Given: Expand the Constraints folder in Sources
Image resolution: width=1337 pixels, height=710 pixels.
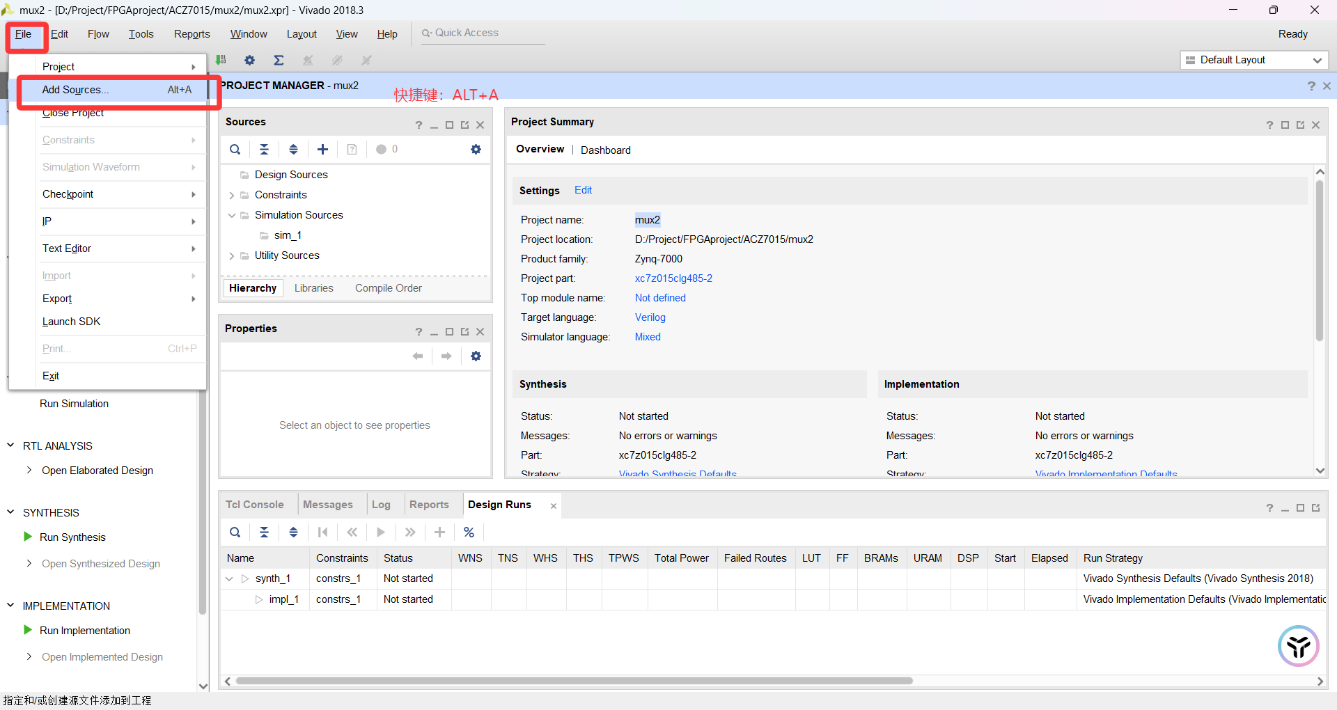Looking at the screenshot, I should tap(232, 196).
